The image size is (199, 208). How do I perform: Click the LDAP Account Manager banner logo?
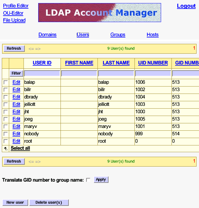pyautogui.click(x=99, y=13)
